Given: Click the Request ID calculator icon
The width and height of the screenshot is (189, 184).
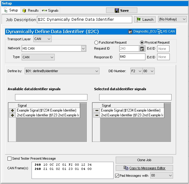Looking at the screenshot, I should tap(142, 49).
